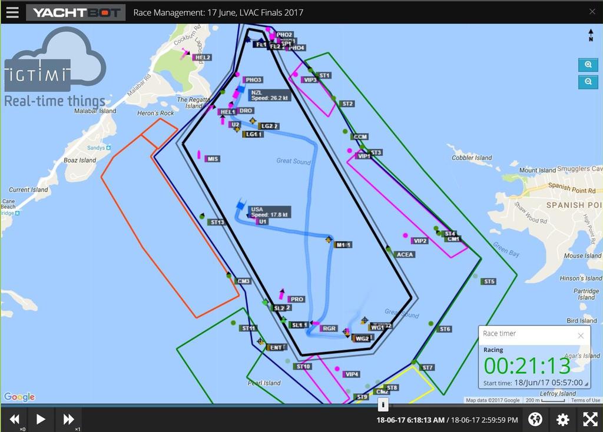Click the SL1 1 start line label
Screen dimensions: 603x432
point(299,325)
